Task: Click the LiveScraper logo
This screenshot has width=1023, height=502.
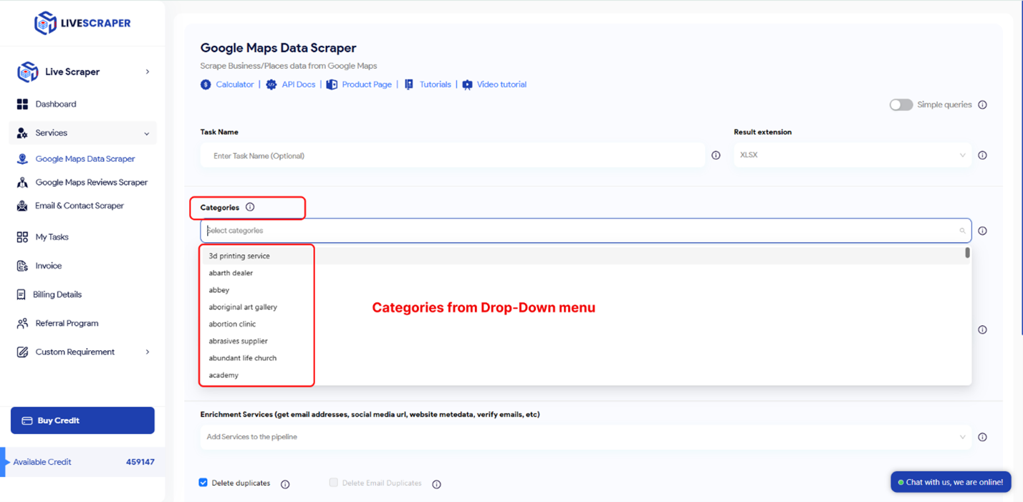Action: click(x=82, y=23)
